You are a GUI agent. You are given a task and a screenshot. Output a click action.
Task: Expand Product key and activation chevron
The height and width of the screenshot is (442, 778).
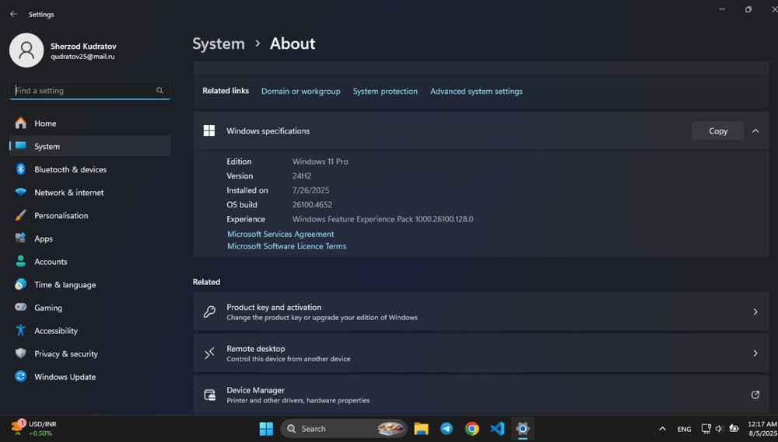tap(755, 311)
